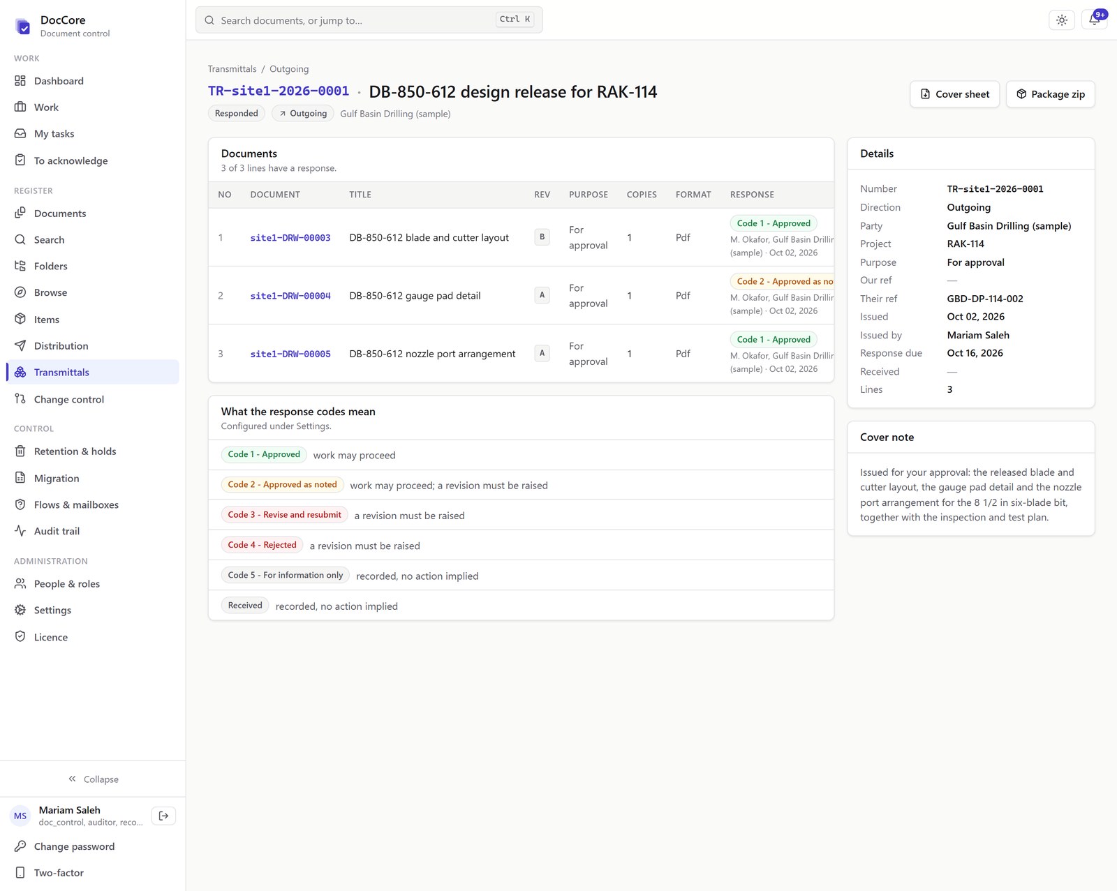Click the Settings gear icon
The image size is (1117, 891).
tap(20, 610)
